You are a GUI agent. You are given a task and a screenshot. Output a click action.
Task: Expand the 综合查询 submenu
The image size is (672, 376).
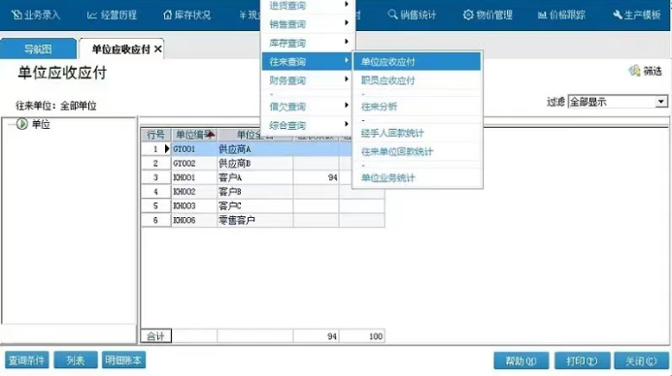pos(308,125)
